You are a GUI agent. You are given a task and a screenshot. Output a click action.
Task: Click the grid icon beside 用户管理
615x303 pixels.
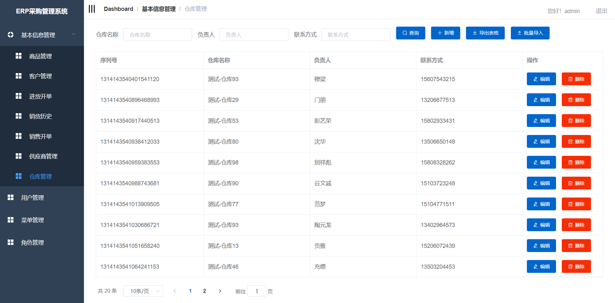pos(11,197)
